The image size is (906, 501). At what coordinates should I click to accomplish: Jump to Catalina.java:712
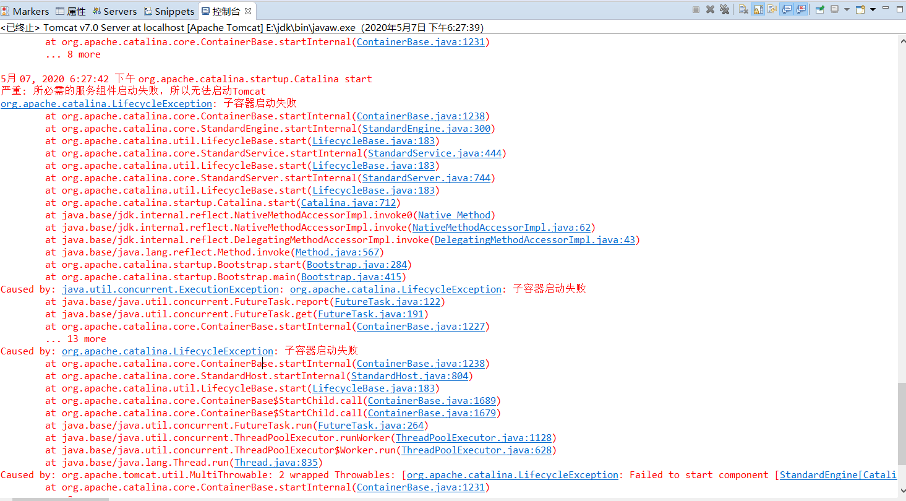348,203
